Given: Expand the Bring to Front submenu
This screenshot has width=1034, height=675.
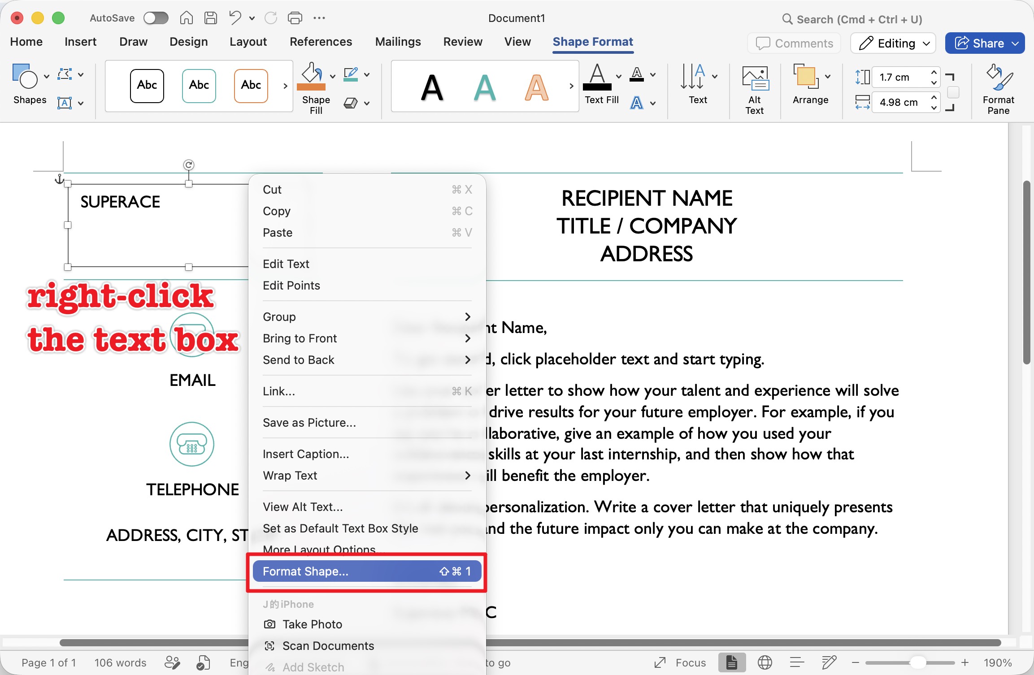Looking at the screenshot, I should [367, 338].
